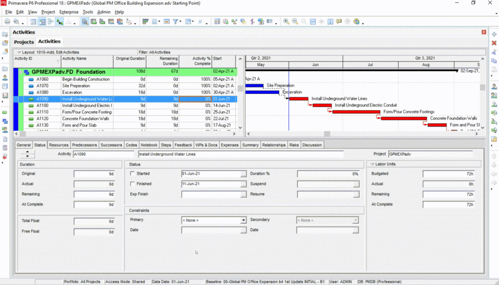Switch to the Projects tab
This screenshot has height=285, width=499.
pos(24,42)
